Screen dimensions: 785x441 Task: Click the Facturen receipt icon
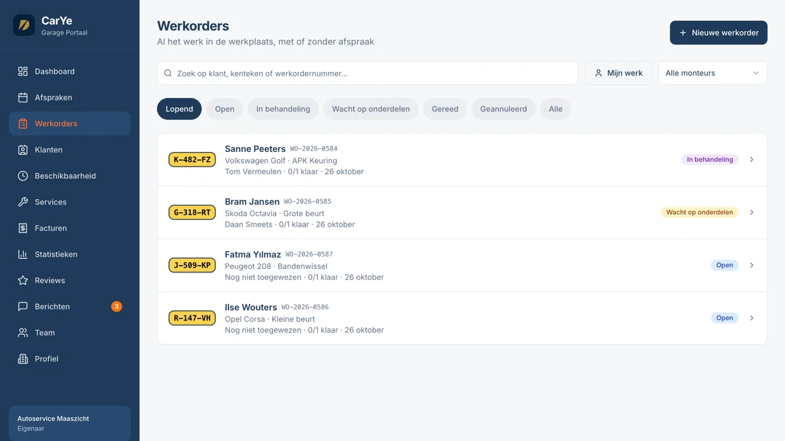(x=23, y=228)
